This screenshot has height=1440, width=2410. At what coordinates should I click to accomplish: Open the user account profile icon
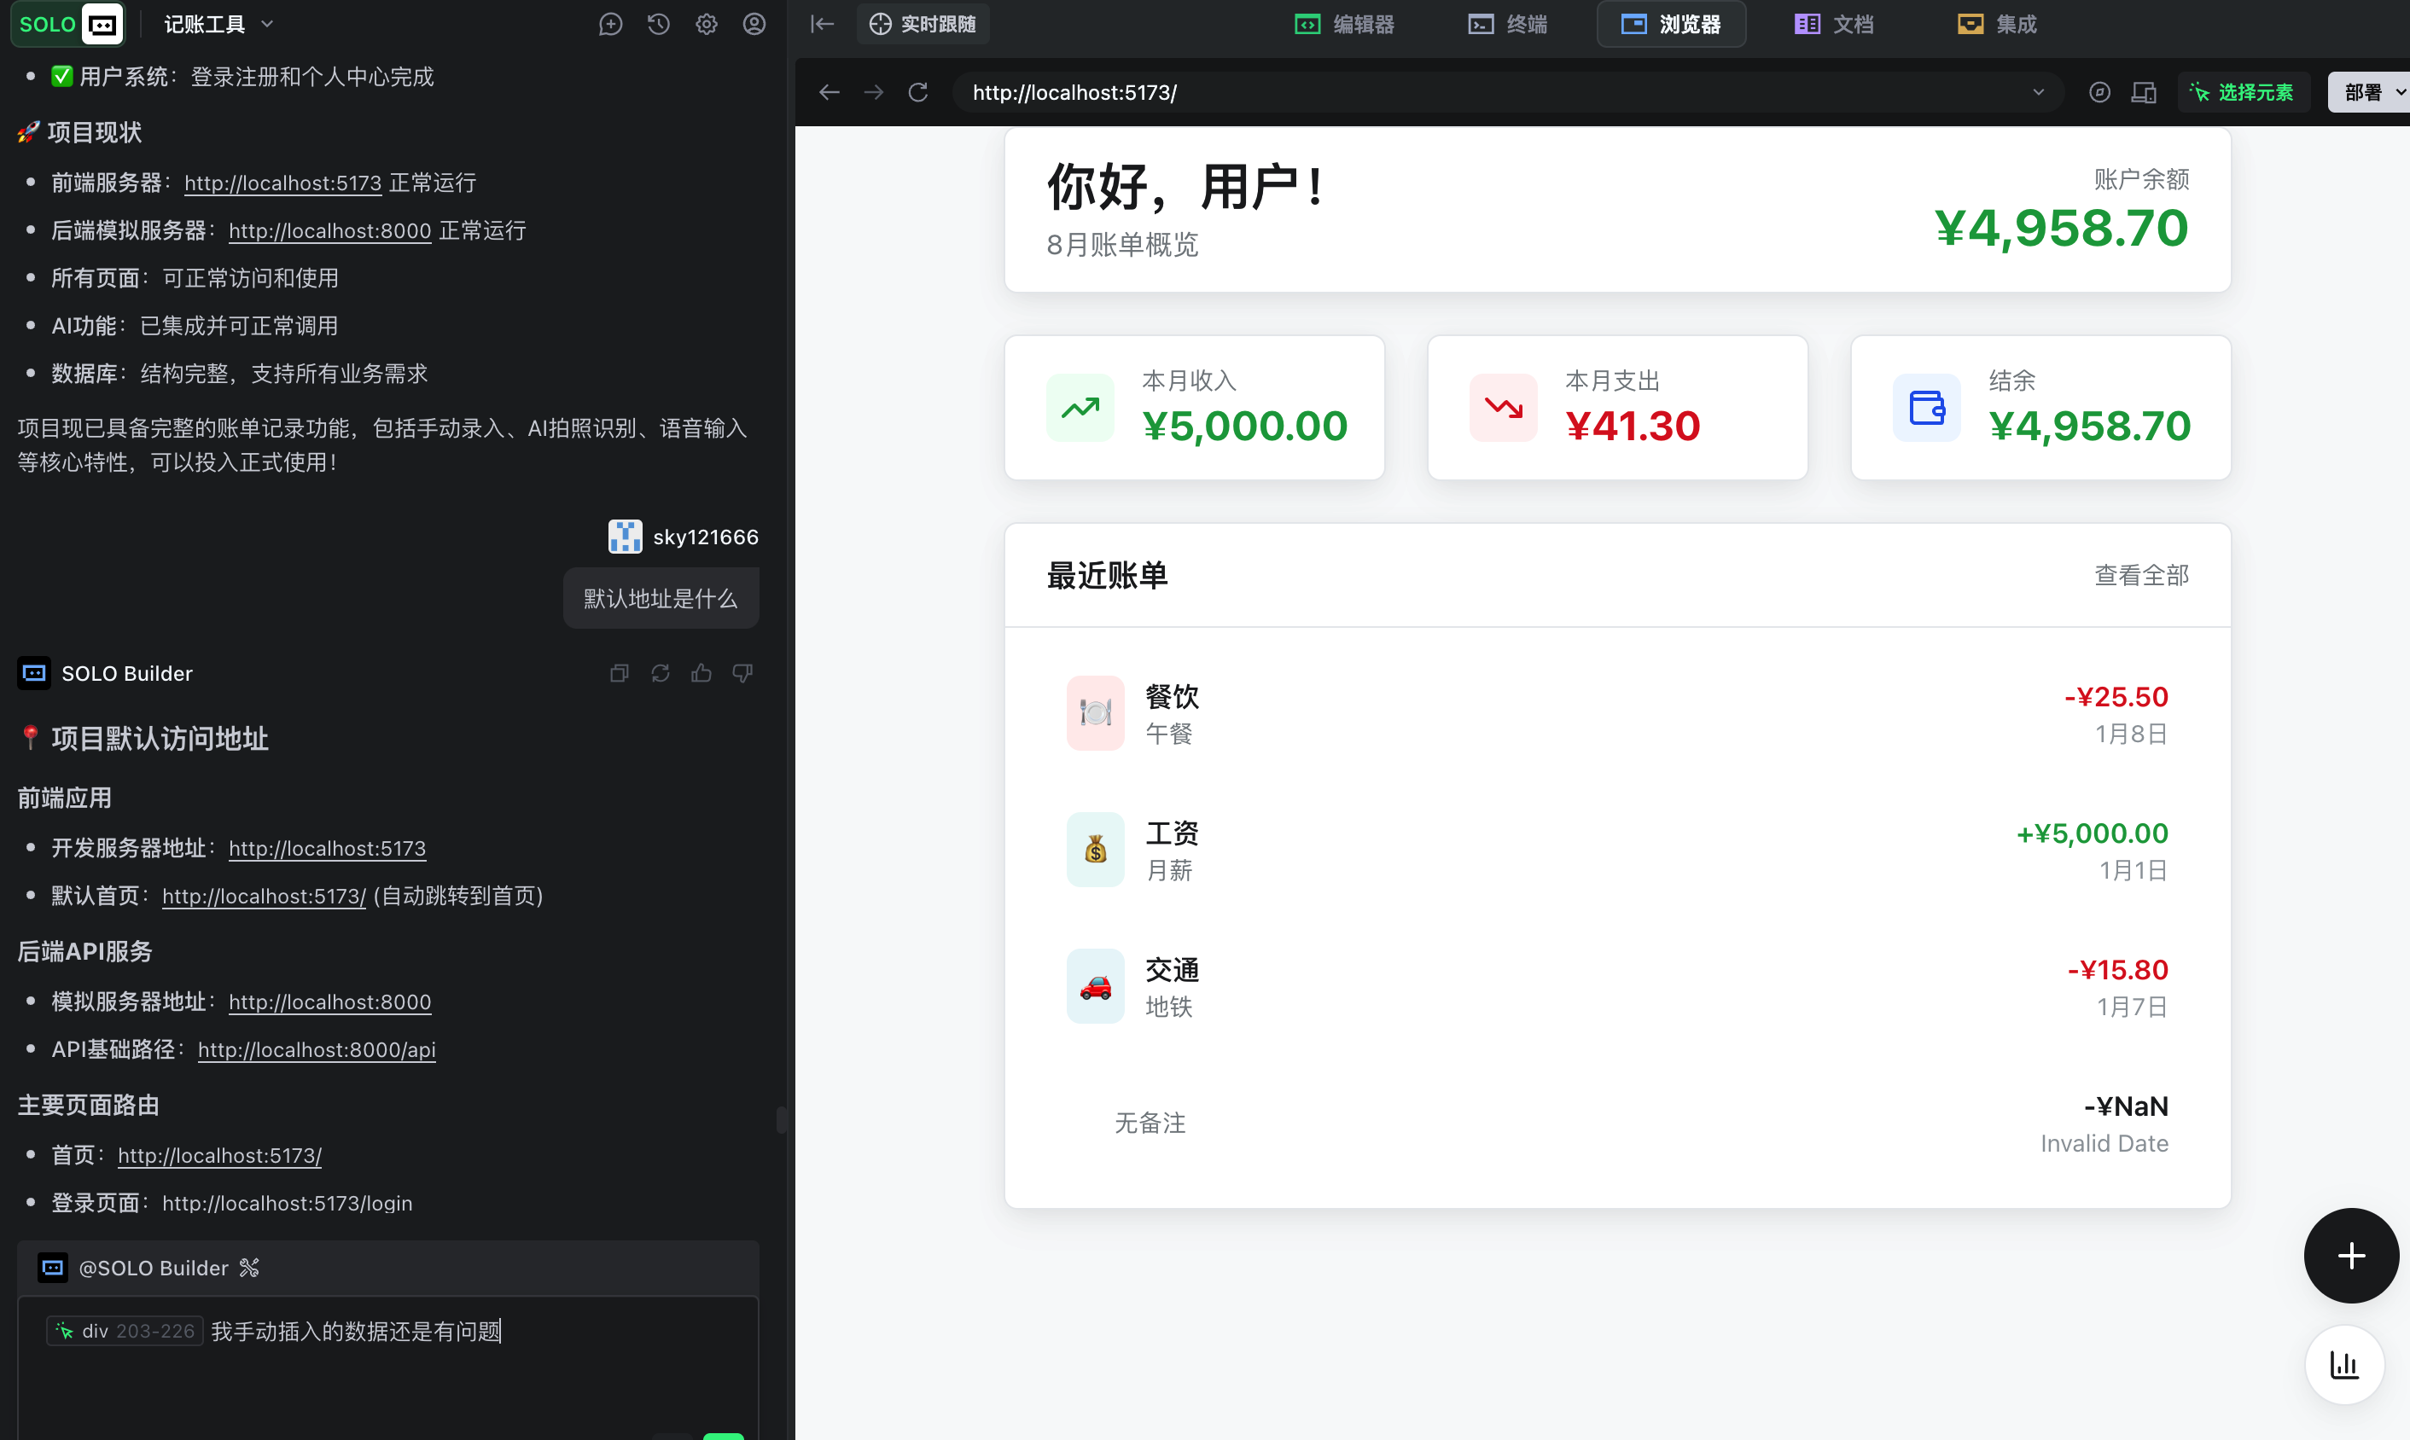pos(754,24)
